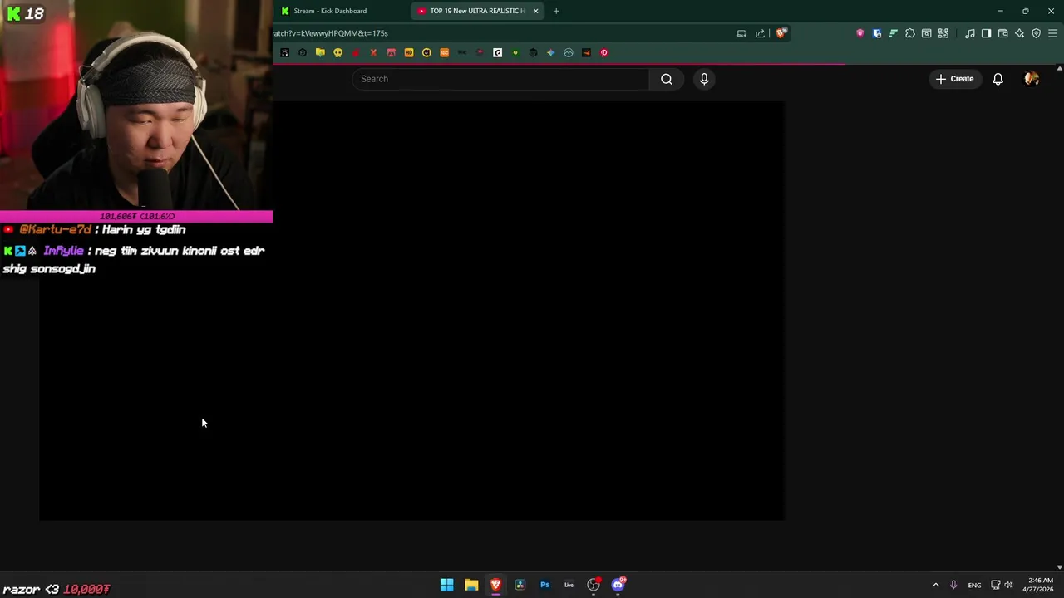
Task: Open DaVinci Resolve from taskbar
Action: pos(520,585)
